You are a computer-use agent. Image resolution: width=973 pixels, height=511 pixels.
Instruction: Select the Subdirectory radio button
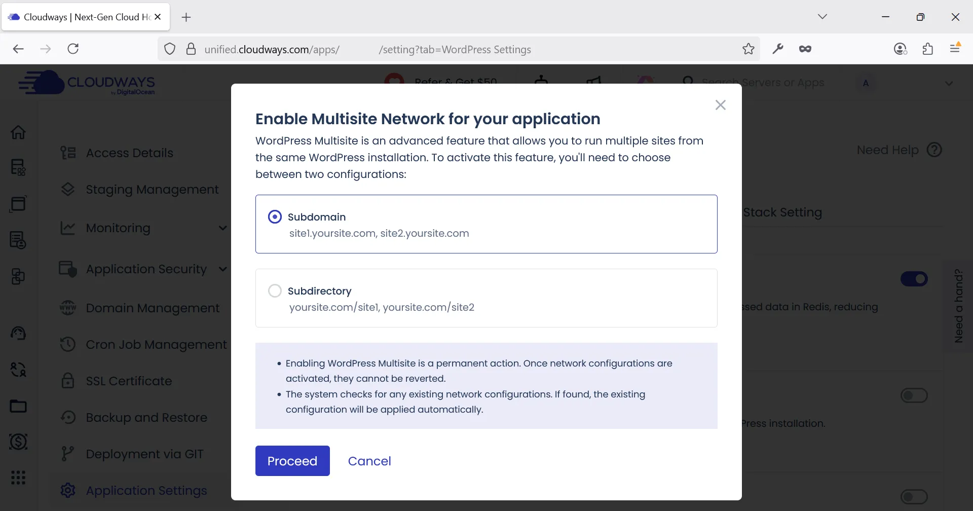tap(275, 290)
